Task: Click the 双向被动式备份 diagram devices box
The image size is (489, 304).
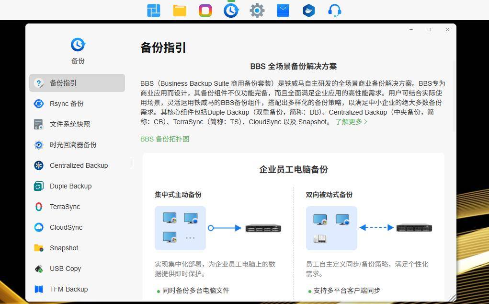Action: click(331, 228)
